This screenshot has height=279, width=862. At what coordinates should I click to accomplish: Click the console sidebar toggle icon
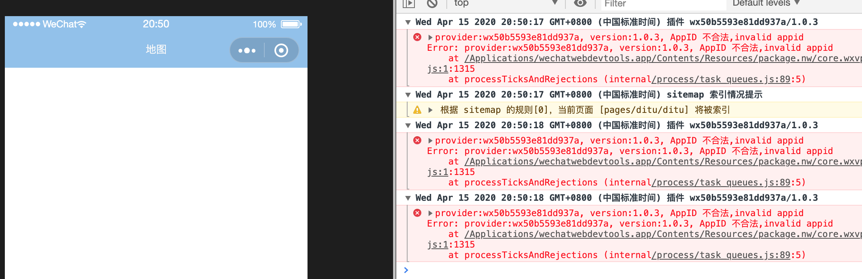point(409,4)
